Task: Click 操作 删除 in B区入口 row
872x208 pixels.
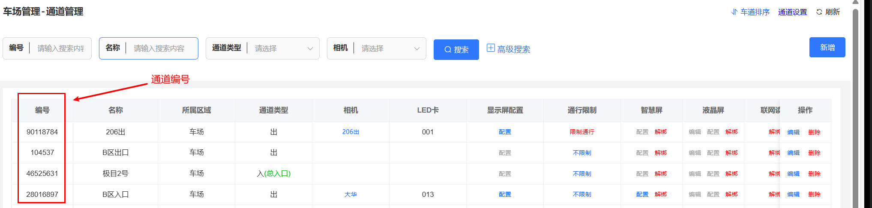Action: point(814,194)
